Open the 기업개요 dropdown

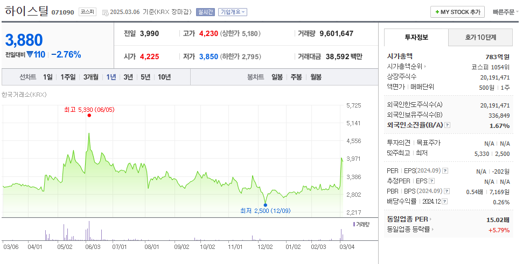click(233, 12)
